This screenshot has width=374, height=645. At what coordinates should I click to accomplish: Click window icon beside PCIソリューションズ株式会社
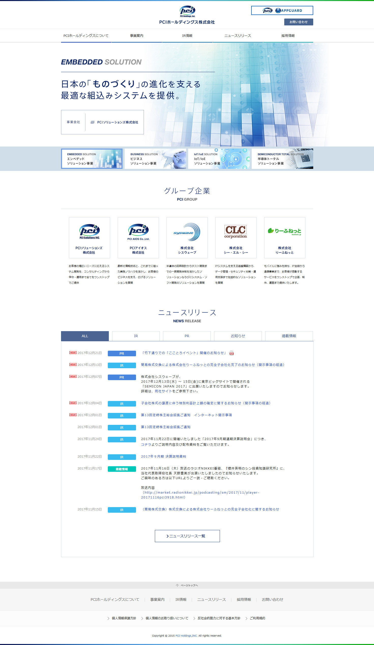pos(93,122)
